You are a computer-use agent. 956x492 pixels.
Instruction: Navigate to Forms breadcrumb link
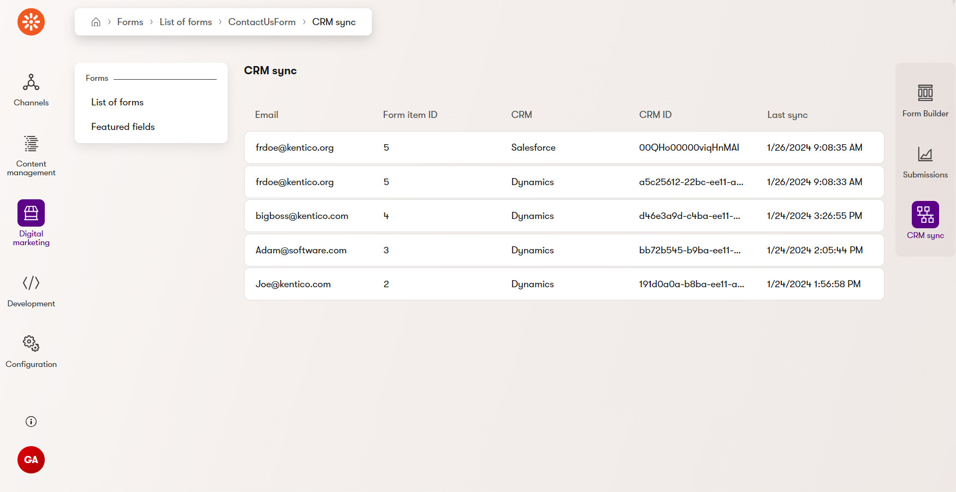click(130, 22)
